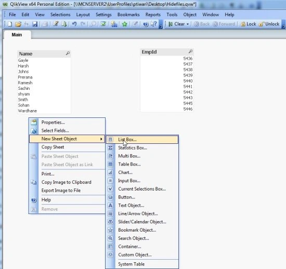The height and width of the screenshot is (269, 286).
Task: Undo last action with the toolbar arrow
Action: tap(74, 24)
